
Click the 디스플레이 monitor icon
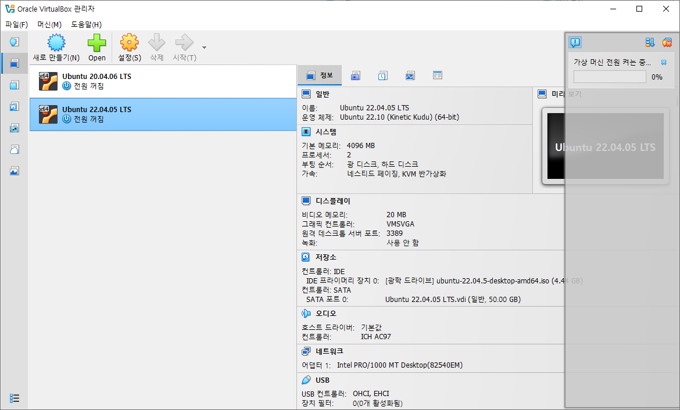click(306, 201)
